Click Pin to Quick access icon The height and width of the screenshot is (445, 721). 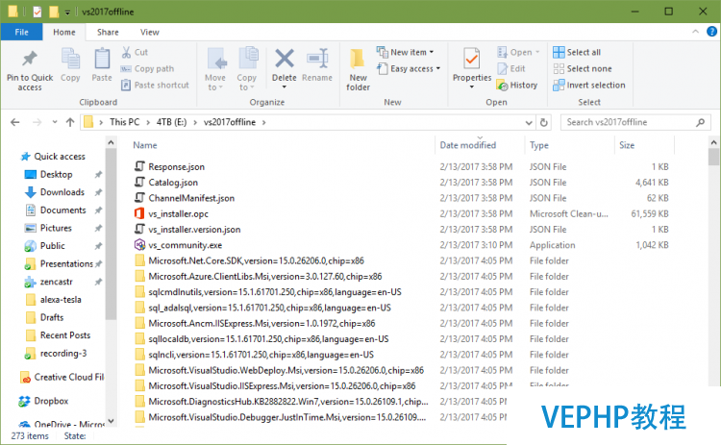pyautogui.click(x=30, y=59)
